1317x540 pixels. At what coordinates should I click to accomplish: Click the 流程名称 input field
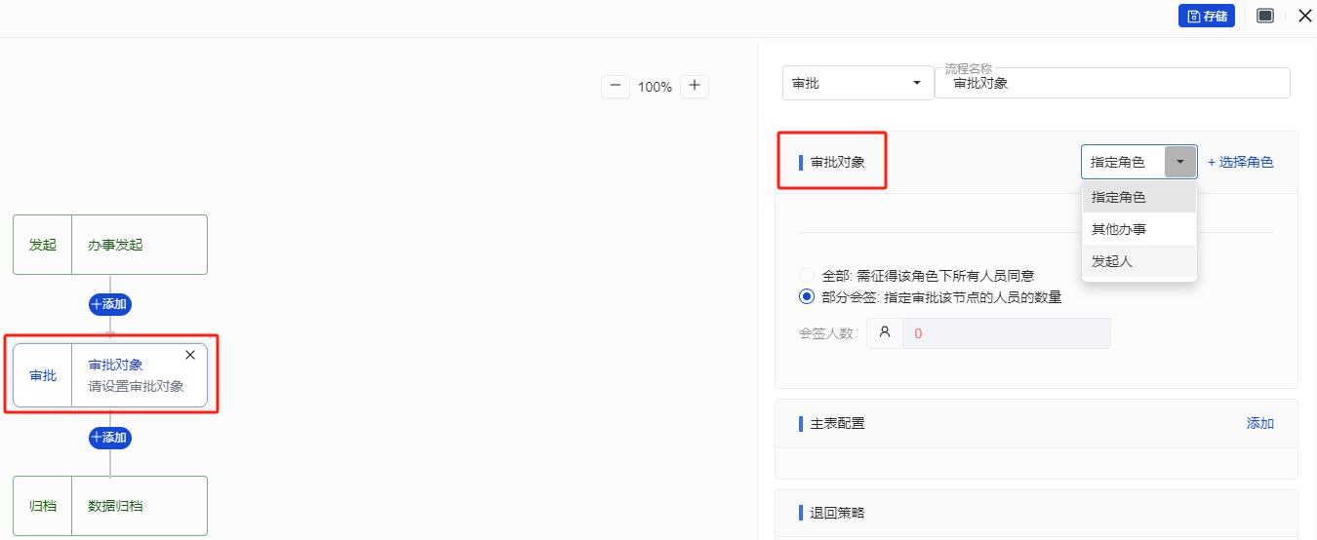coord(1112,84)
